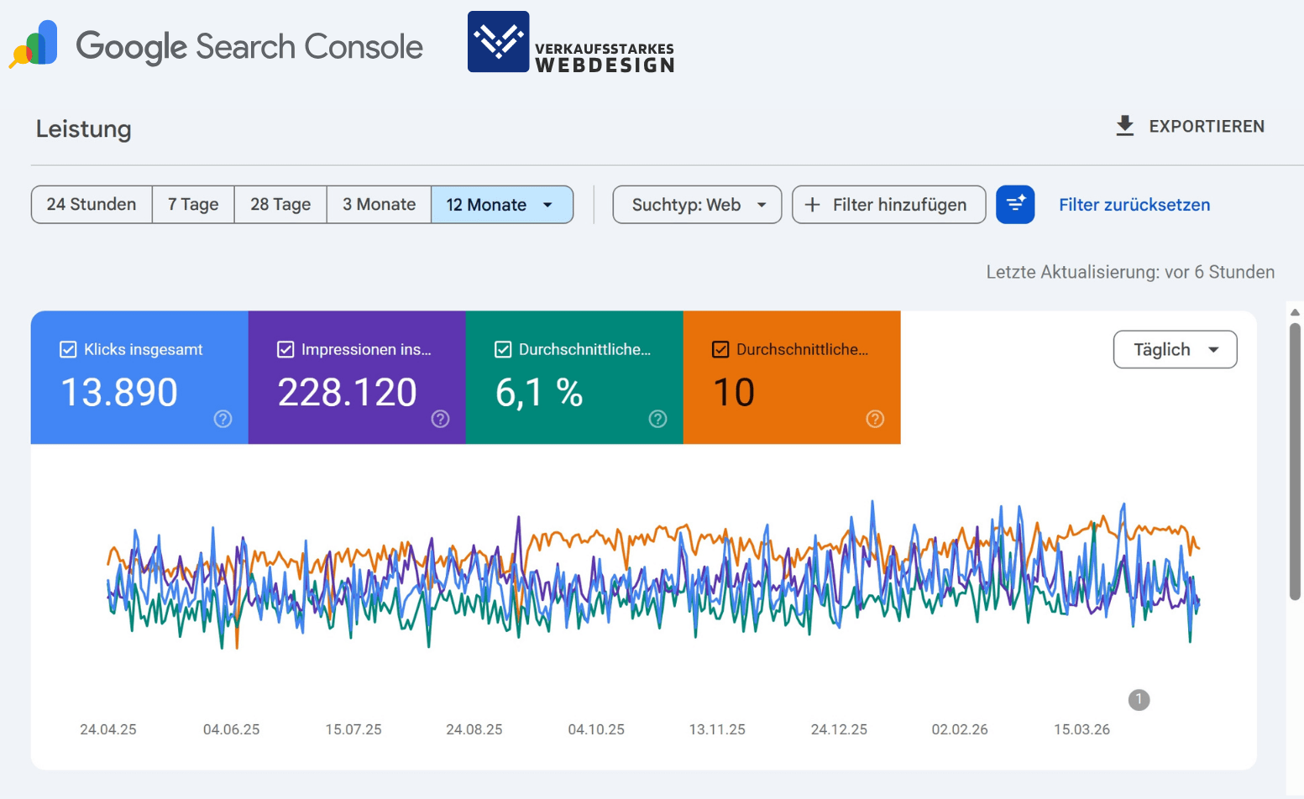
Task: Toggle the Durchschnittliche CTR checkbox
Action: click(503, 349)
